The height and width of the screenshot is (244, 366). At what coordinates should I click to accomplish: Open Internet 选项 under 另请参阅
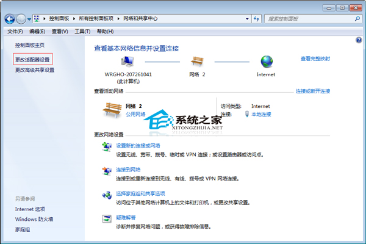30,209
